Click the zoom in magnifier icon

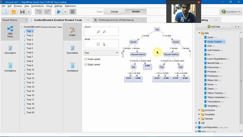click(x=98, y=32)
